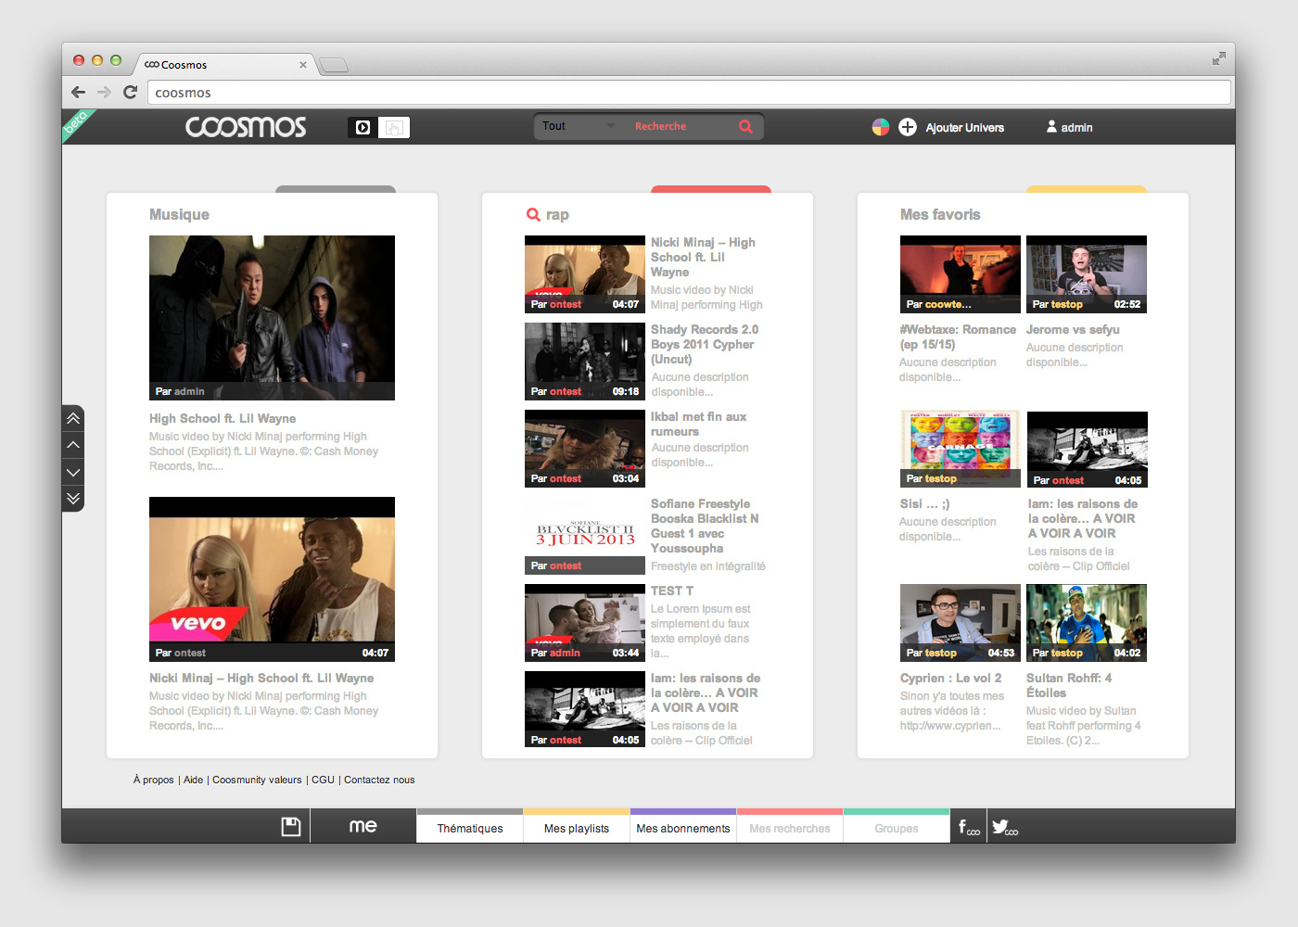Open 'Aide' footer link

(193, 780)
